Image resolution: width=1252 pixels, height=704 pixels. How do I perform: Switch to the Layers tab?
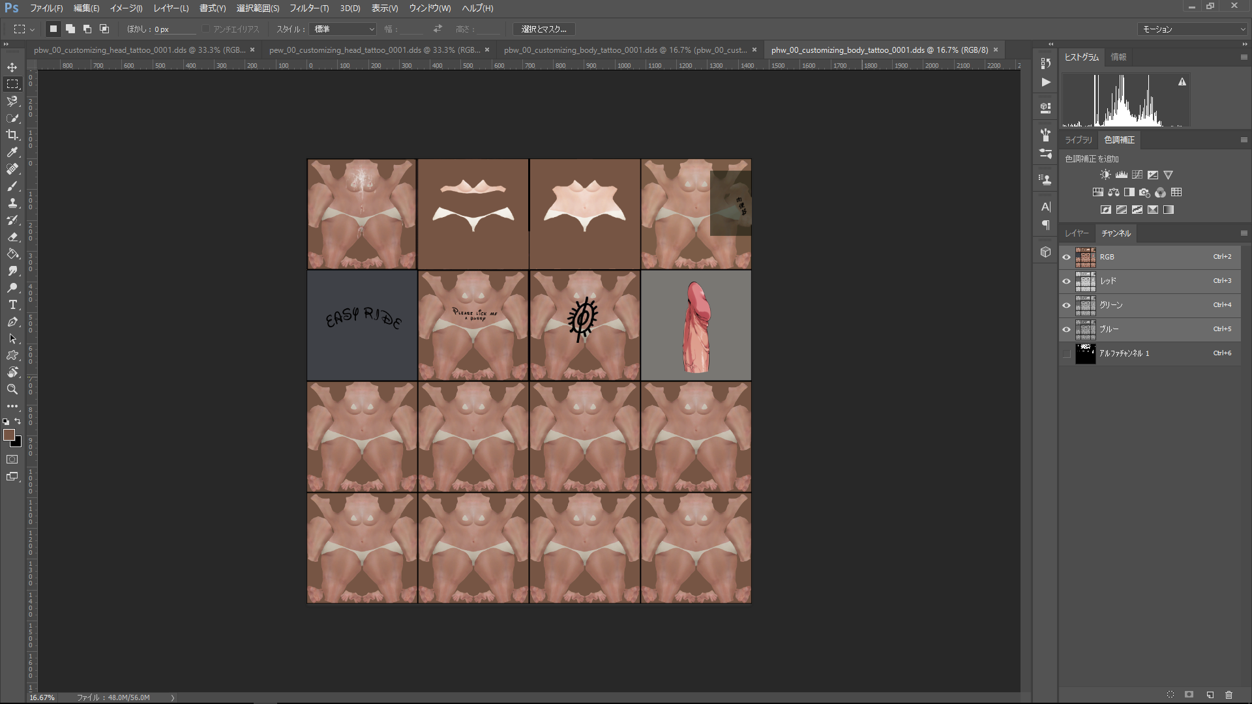[x=1077, y=233]
